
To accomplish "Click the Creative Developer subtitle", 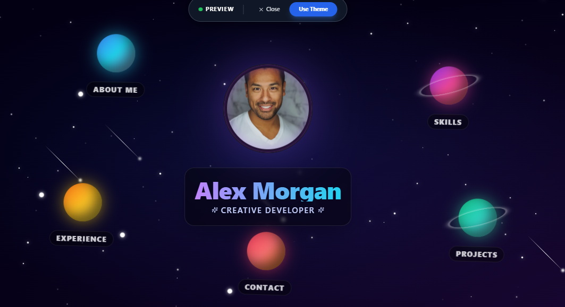I will pos(268,210).
